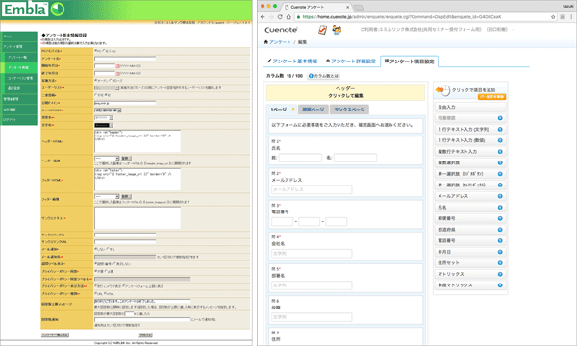
Task: Click the 自由入力 item in the add panel
Action: (470, 107)
